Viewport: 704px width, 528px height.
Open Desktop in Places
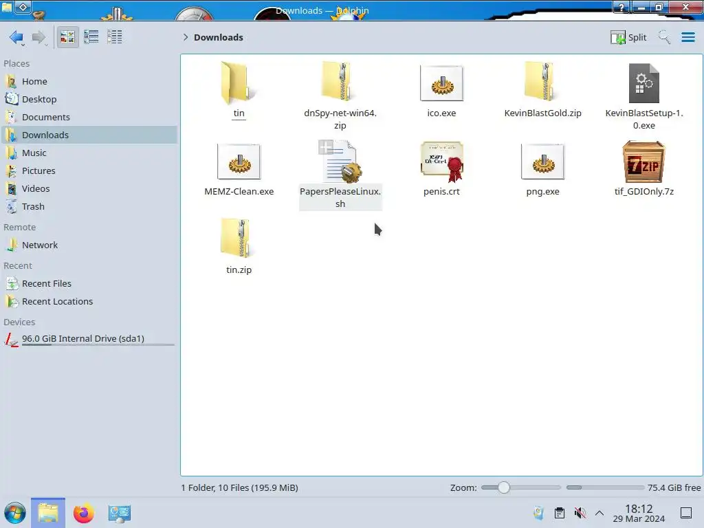[90, 99]
